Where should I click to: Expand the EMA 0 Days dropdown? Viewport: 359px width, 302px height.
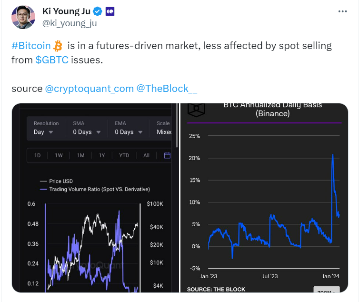point(129,128)
